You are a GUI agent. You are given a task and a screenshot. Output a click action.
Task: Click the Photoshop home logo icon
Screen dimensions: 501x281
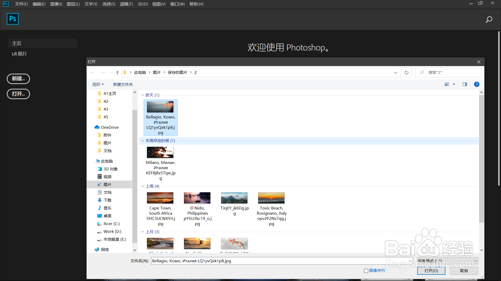point(13,19)
